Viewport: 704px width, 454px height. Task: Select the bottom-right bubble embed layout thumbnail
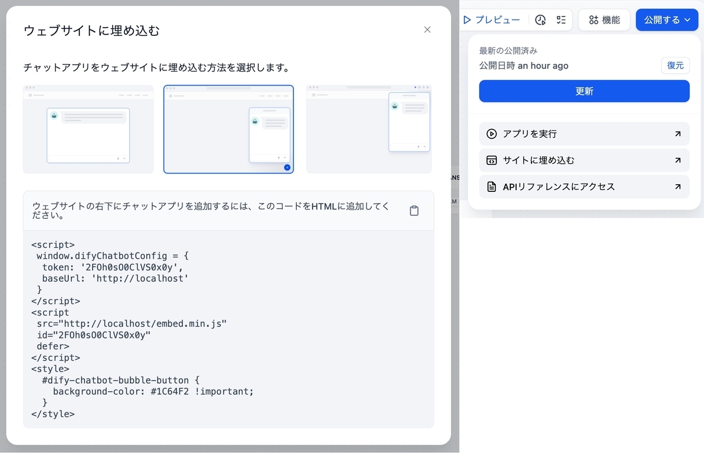click(229, 129)
